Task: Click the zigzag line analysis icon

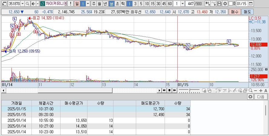Action: pyautogui.click(x=230, y=91)
